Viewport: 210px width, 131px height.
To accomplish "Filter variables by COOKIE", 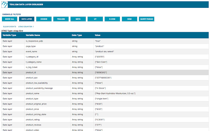I will point(44,19).
